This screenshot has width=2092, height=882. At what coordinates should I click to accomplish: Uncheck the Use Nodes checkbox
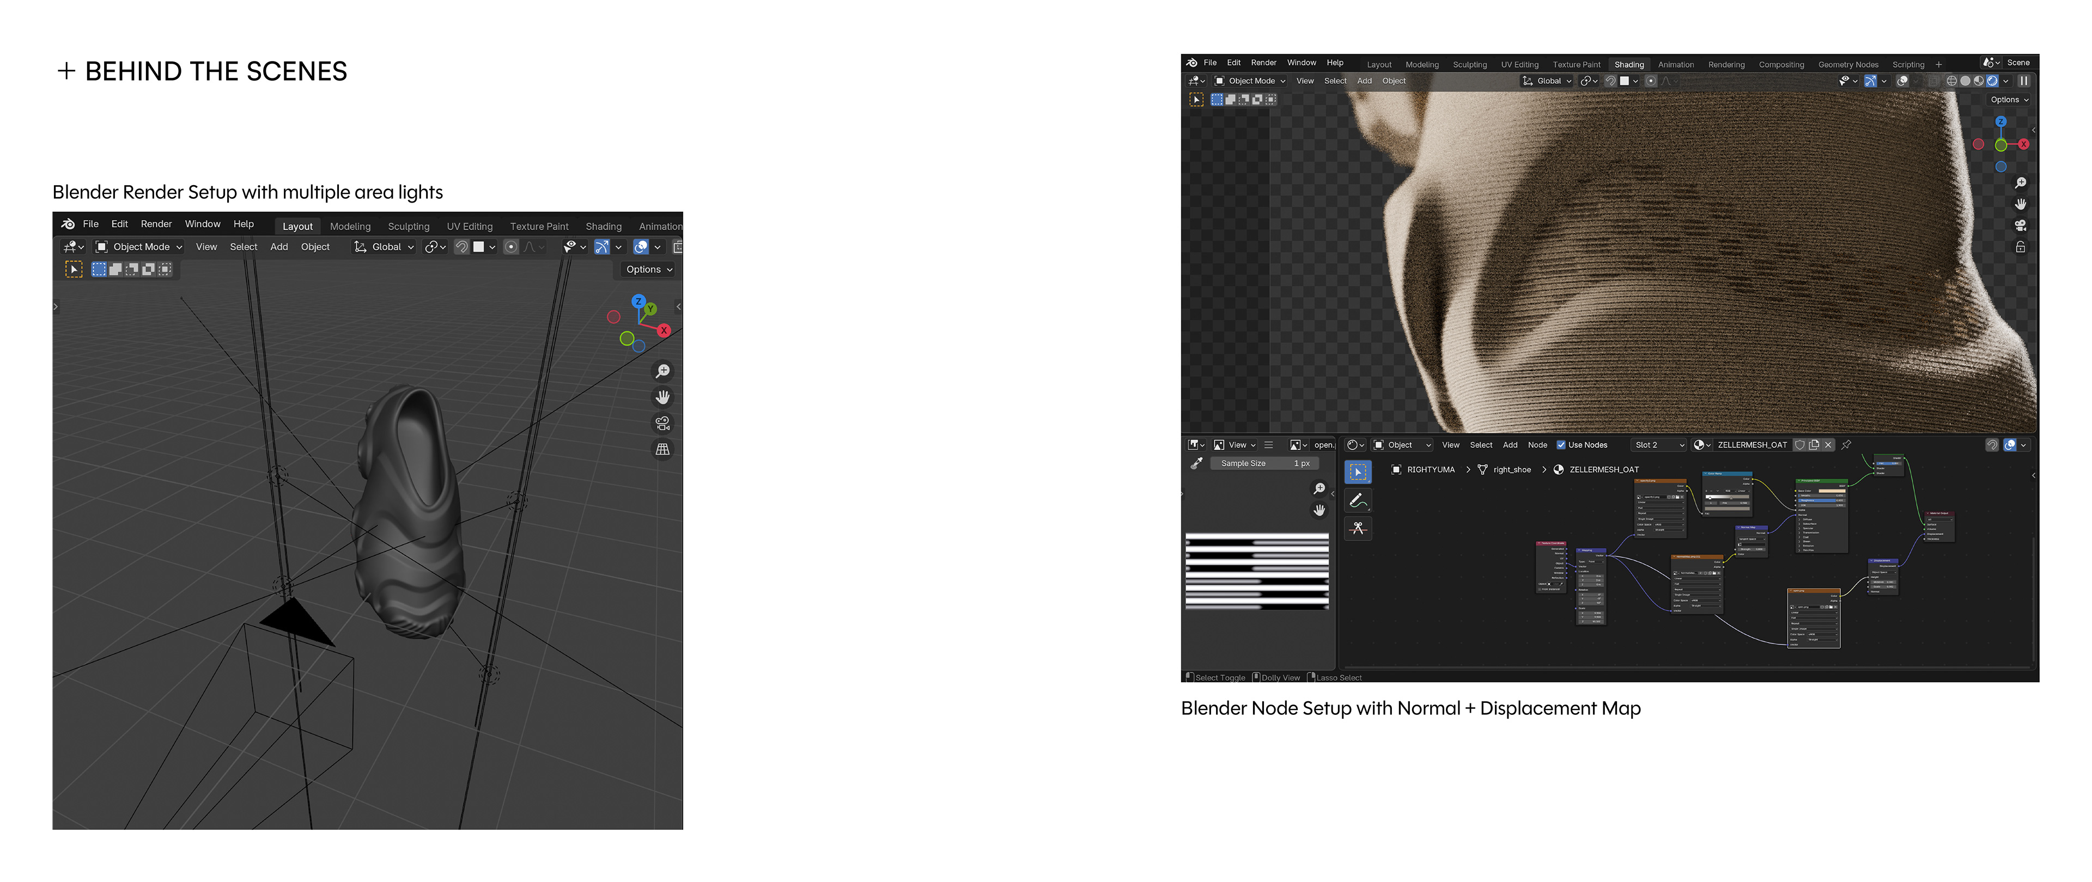pos(1561,445)
